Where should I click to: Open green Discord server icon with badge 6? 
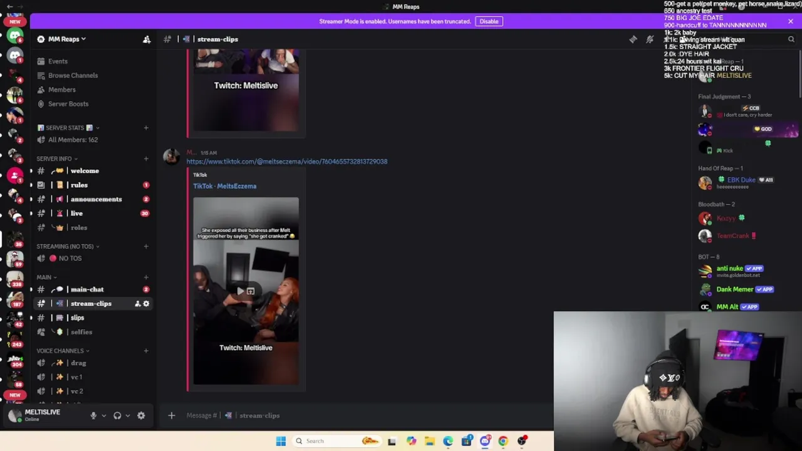tap(14, 36)
